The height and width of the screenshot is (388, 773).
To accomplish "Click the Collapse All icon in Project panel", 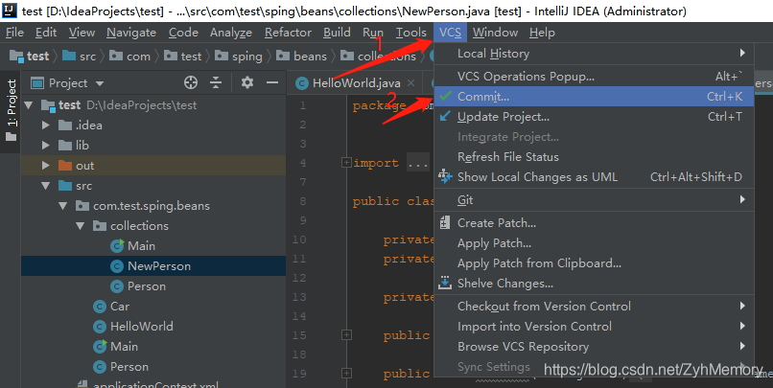I will (x=216, y=82).
